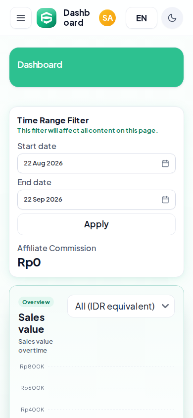Click the chevron arrow of the currency selector
Viewport: 193px width, 418px height.
point(165,306)
